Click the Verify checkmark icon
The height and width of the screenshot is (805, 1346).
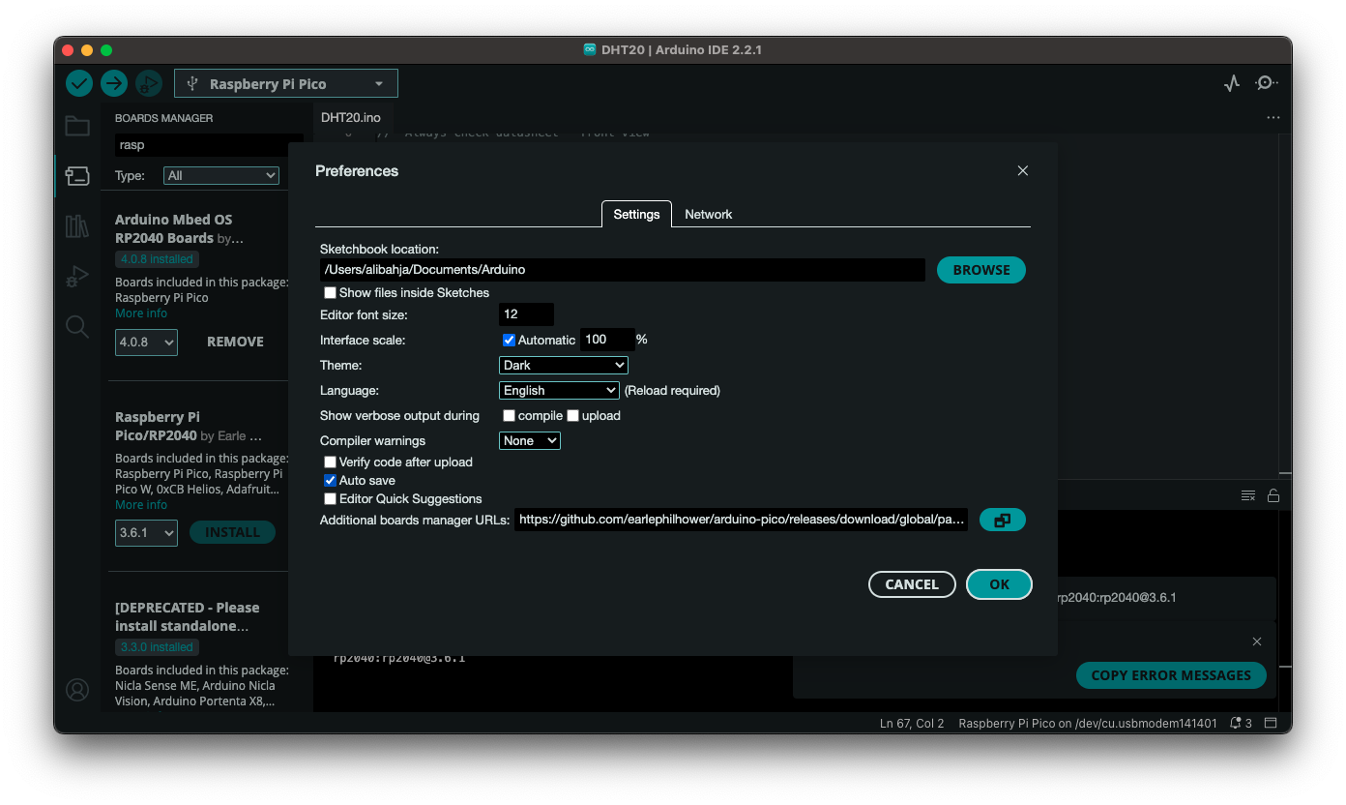click(79, 83)
